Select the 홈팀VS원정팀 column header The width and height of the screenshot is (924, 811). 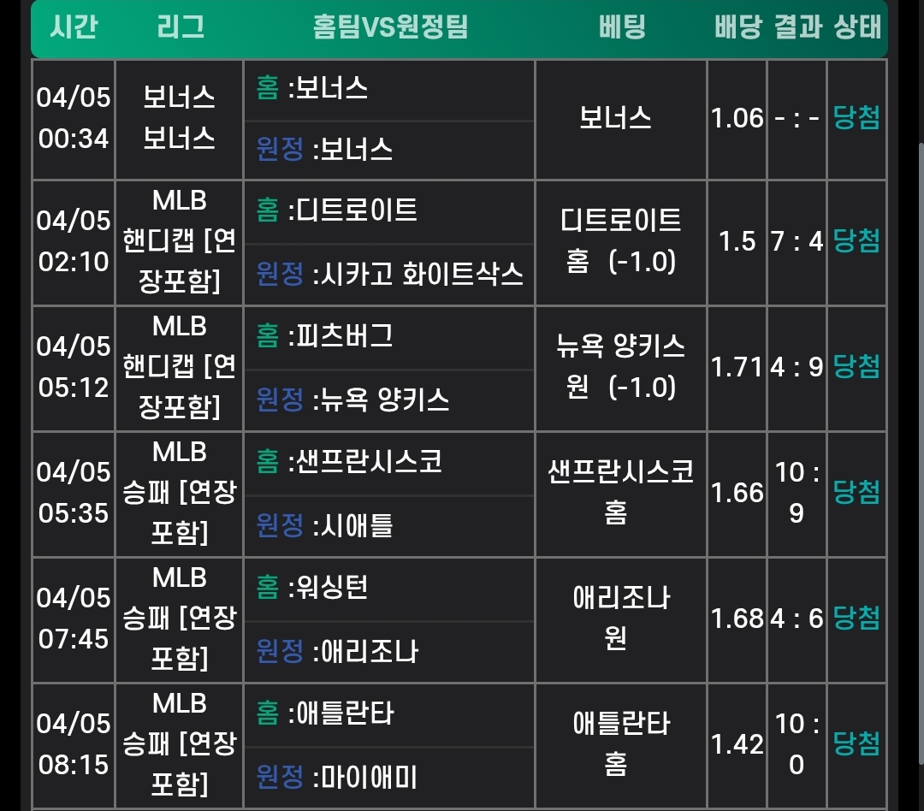pos(390,27)
